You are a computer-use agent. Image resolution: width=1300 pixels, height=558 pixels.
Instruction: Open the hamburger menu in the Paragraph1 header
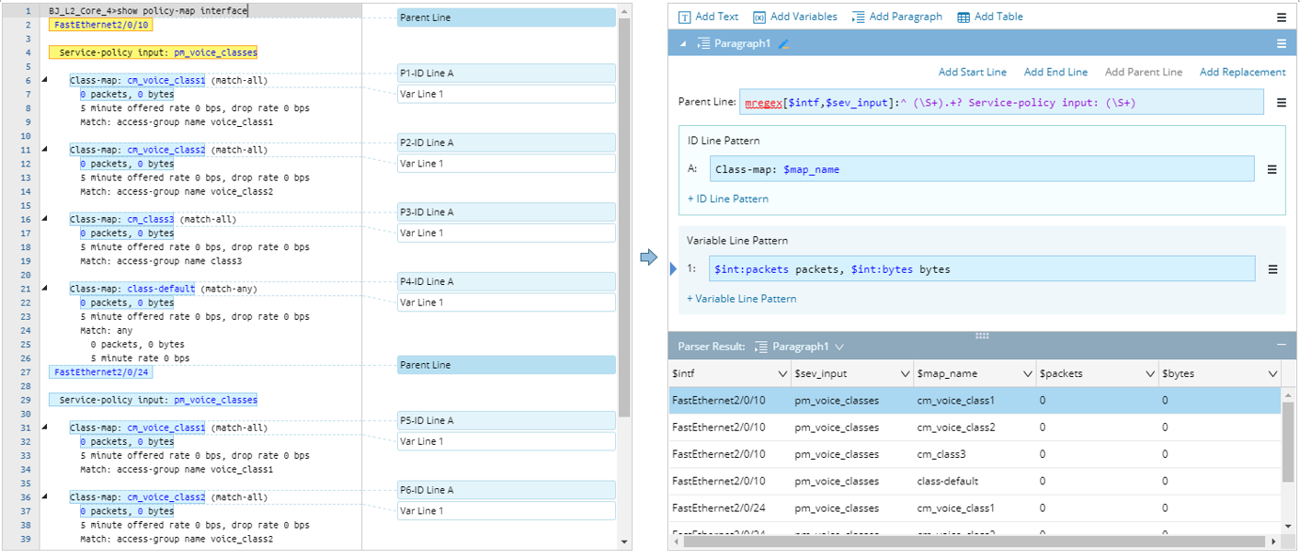(1282, 44)
